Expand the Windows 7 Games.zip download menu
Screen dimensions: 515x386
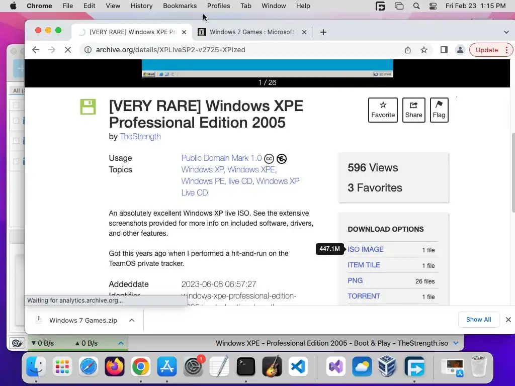click(x=132, y=320)
